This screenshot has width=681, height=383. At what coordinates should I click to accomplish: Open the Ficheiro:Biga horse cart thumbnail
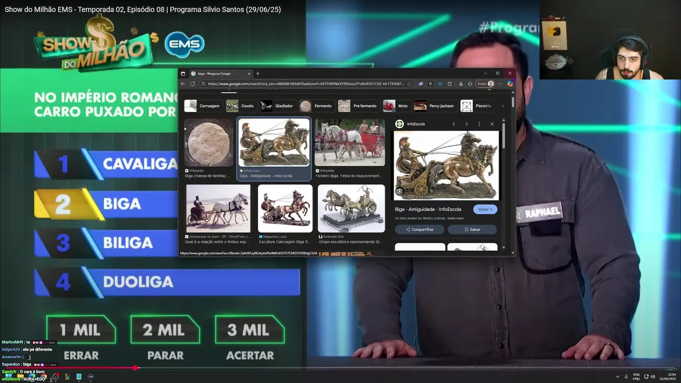click(x=350, y=143)
